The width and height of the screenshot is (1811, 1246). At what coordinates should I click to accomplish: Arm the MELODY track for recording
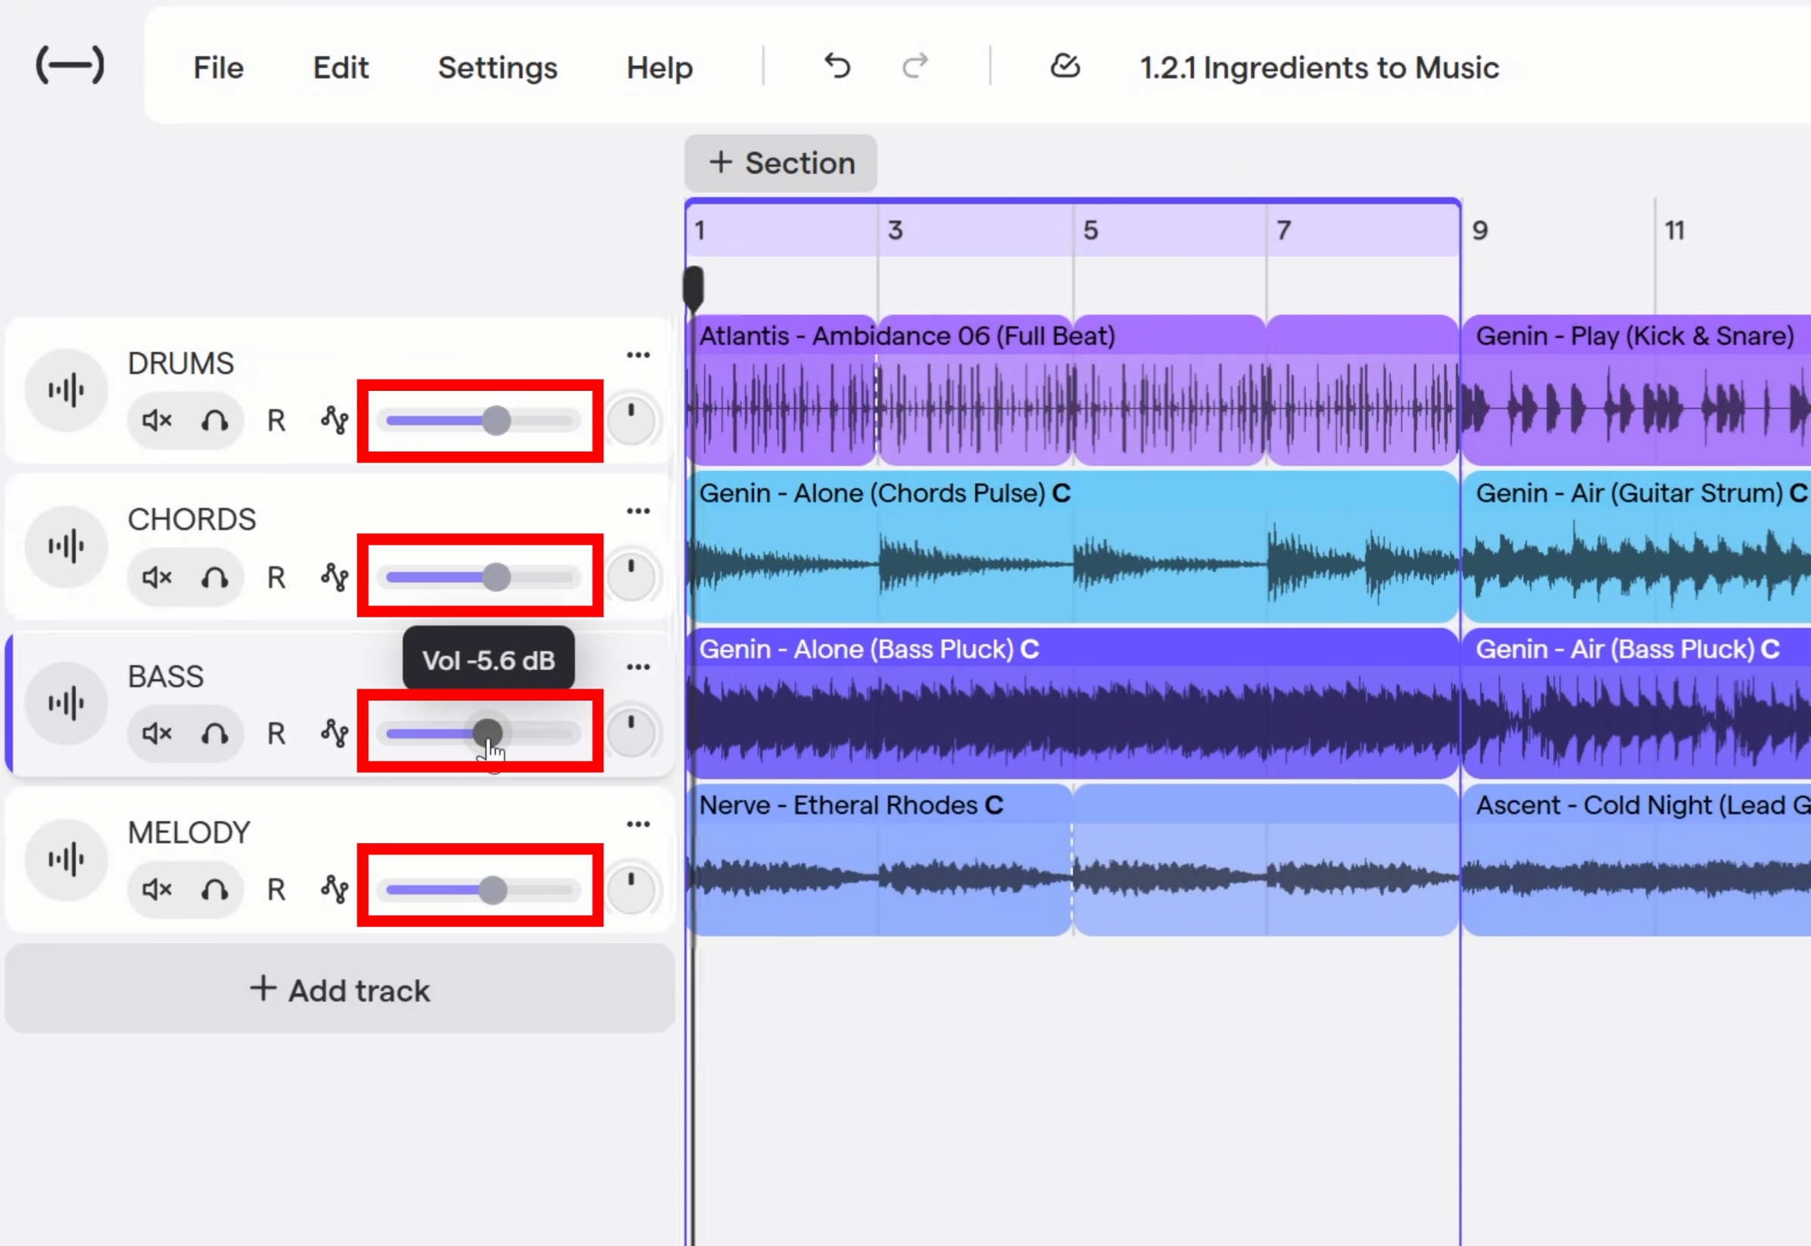(276, 890)
